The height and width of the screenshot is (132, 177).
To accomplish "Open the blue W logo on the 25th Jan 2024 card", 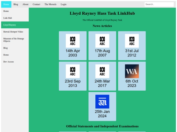I will 102,102.
